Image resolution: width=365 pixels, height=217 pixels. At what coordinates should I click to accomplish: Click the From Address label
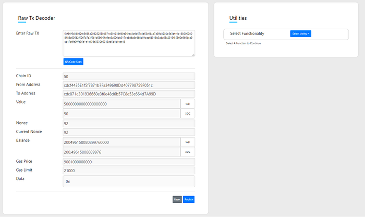tap(28, 85)
